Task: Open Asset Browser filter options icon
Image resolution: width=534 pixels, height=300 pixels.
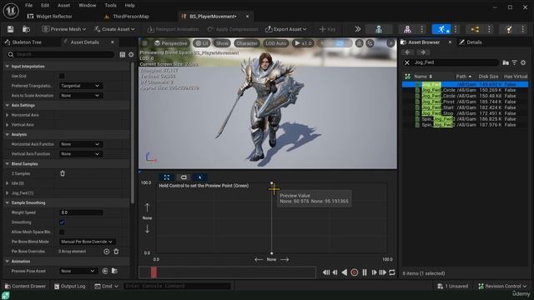Action: point(514,62)
